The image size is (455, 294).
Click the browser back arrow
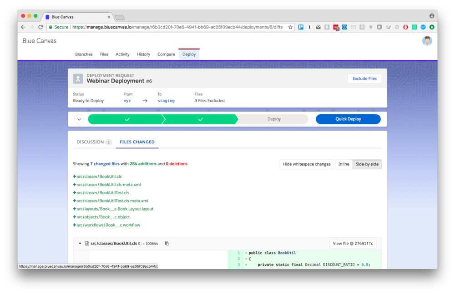[23, 27]
